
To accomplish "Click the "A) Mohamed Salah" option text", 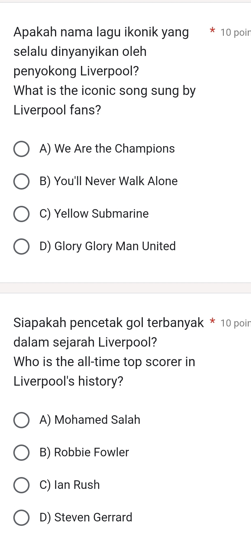I will 90,420.
